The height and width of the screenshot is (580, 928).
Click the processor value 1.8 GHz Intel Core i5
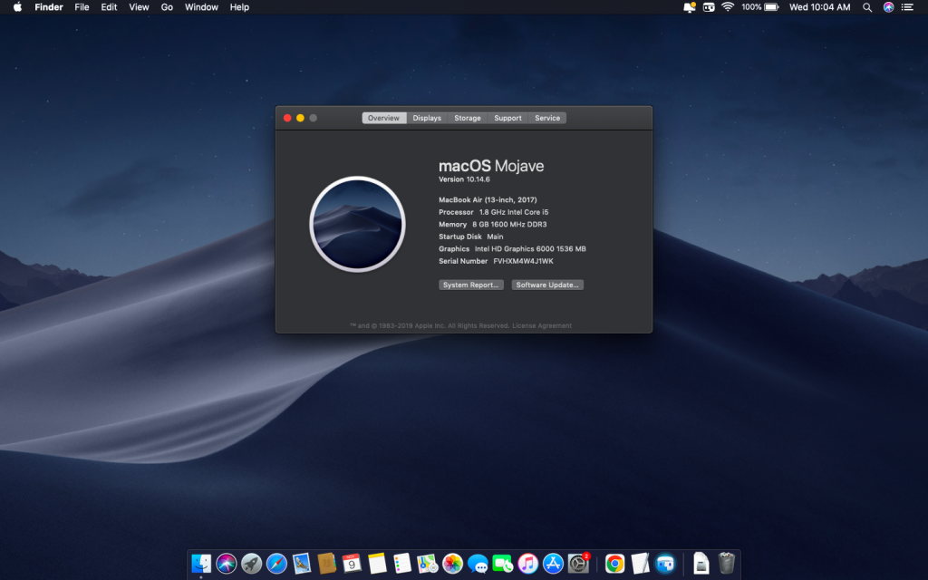coord(514,212)
